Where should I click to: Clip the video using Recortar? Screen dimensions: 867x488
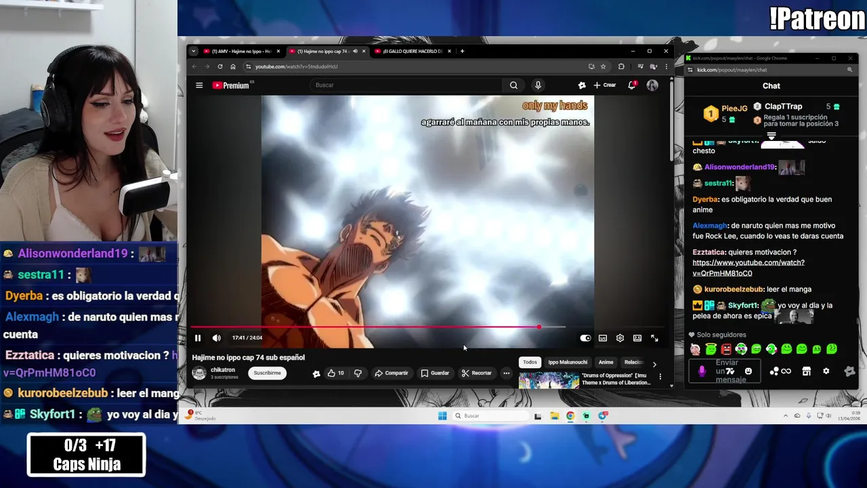(x=477, y=373)
